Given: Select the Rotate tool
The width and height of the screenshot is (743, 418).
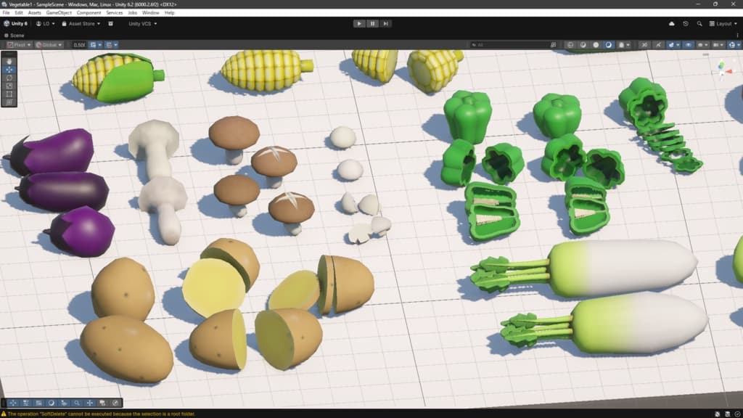Looking at the screenshot, I should pyautogui.click(x=9, y=78).
